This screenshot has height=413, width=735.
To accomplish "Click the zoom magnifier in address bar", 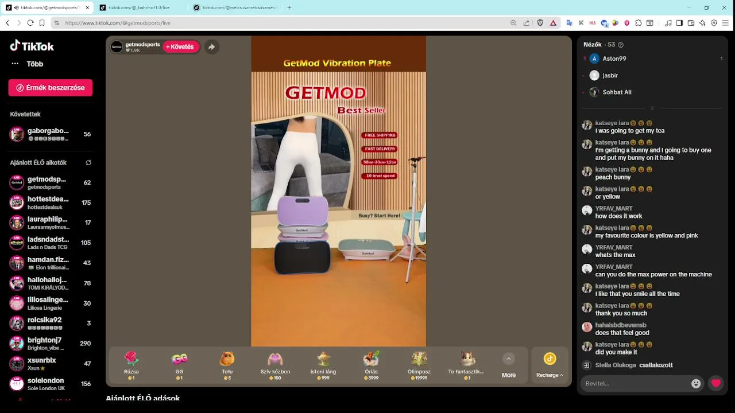I will [x=513, y=23].
